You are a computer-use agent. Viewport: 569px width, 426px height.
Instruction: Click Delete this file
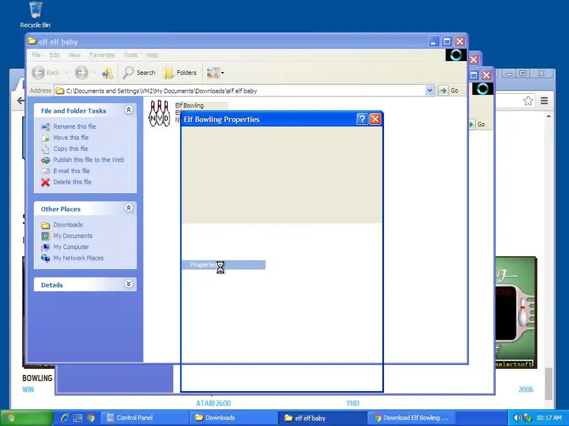pyautogui.click(x=72, y=182)
